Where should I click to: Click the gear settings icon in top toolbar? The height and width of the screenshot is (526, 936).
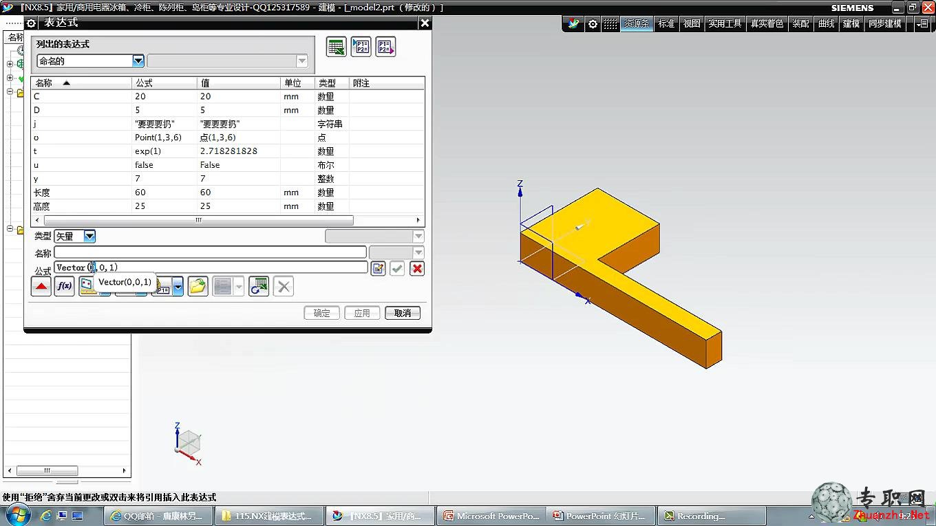(593, 23)
